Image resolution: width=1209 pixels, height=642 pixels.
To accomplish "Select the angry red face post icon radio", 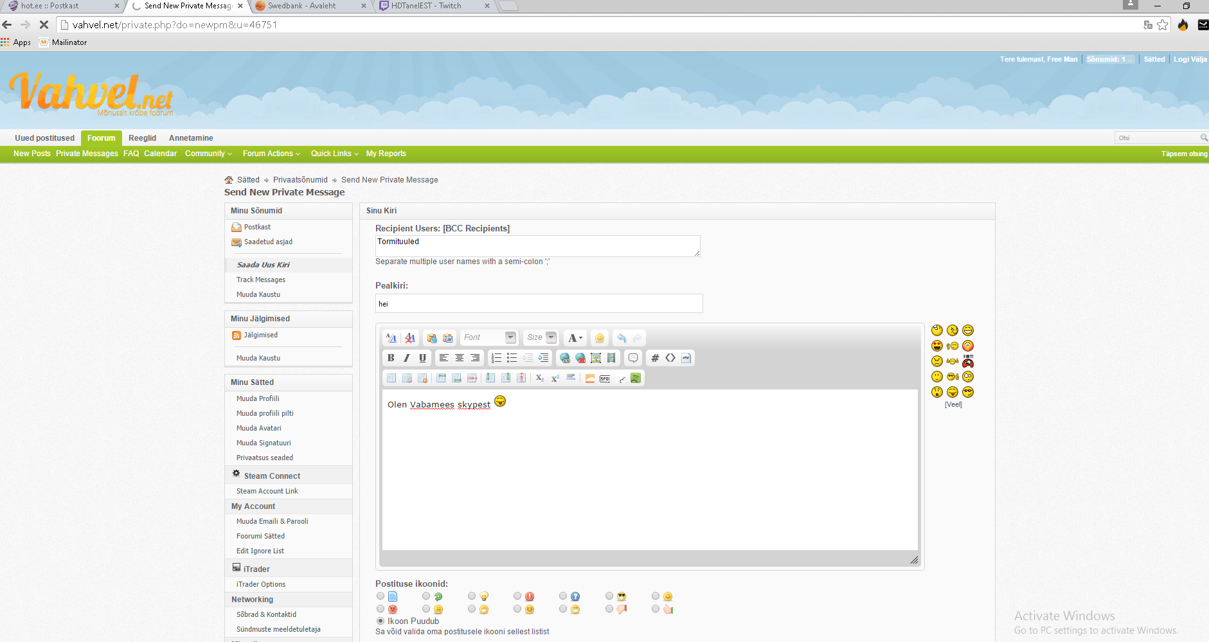I will 381,609.
